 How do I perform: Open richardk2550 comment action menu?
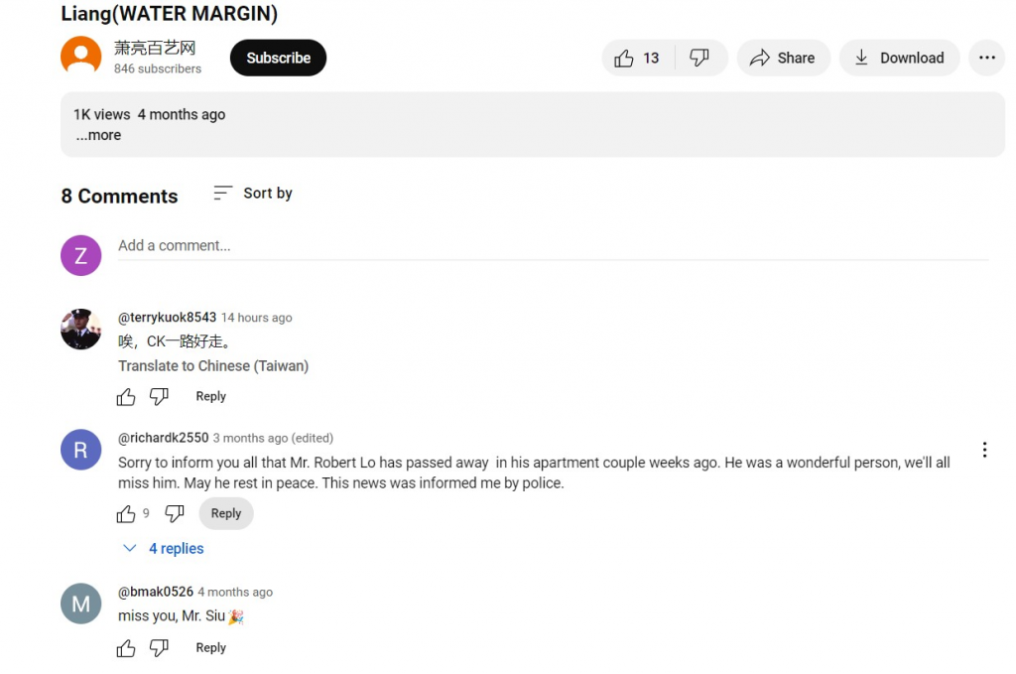click(984, 450)
